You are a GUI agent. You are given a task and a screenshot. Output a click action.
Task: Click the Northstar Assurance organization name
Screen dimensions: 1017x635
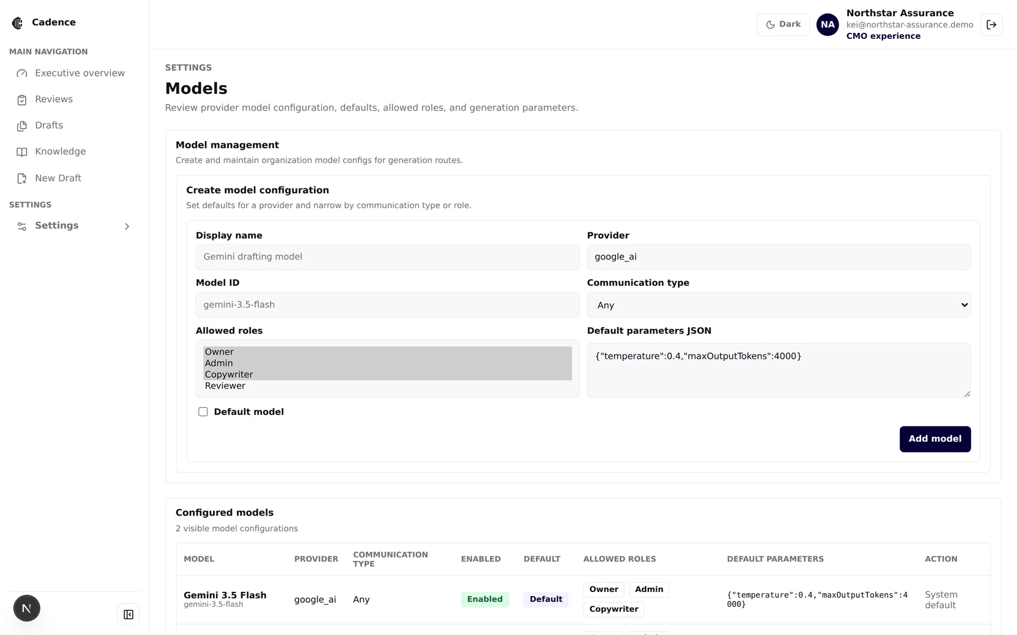tap(900, 13)
